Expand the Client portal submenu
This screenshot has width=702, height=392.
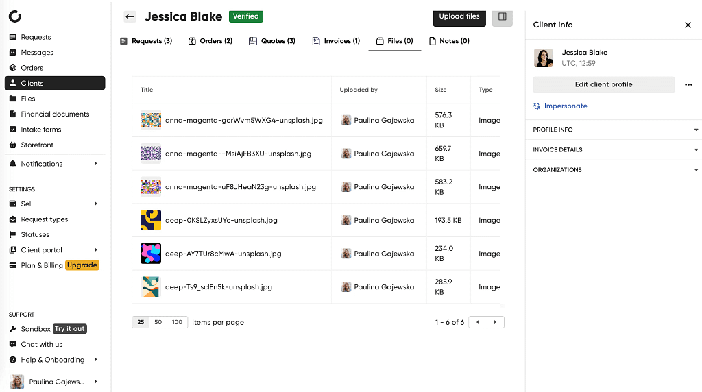point(96,249)
